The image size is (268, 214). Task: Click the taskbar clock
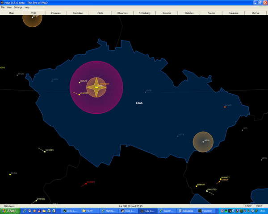(x=263, y=211)
